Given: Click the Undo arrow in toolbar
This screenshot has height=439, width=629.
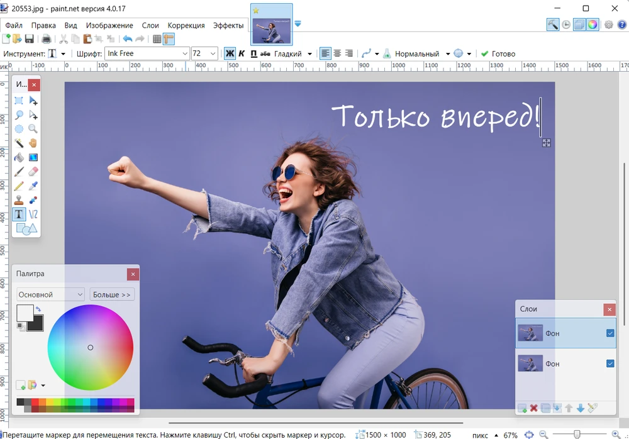Looking at the screenshot, I should 127,39.
